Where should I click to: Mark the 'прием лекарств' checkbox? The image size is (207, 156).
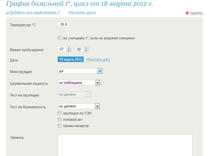tap(60, 126)
